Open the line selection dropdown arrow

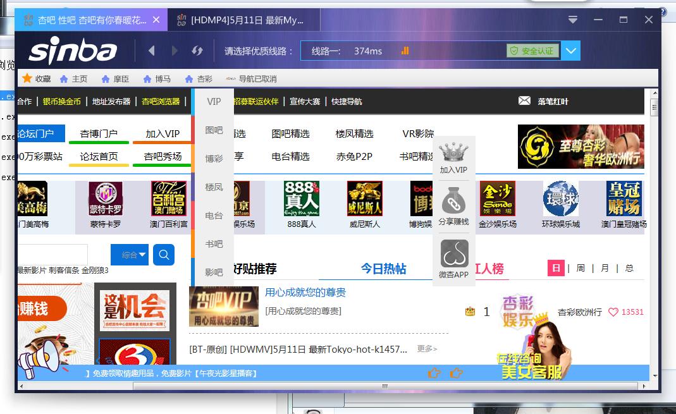(x=571, y=51)
